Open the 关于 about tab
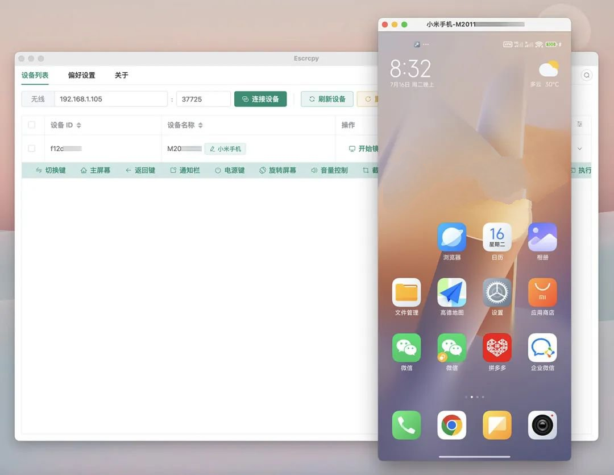Viewport: 614px width, 475px height. [x=122, y=75]
